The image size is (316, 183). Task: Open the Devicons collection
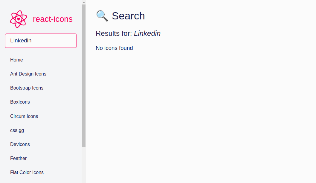[20, 144]
